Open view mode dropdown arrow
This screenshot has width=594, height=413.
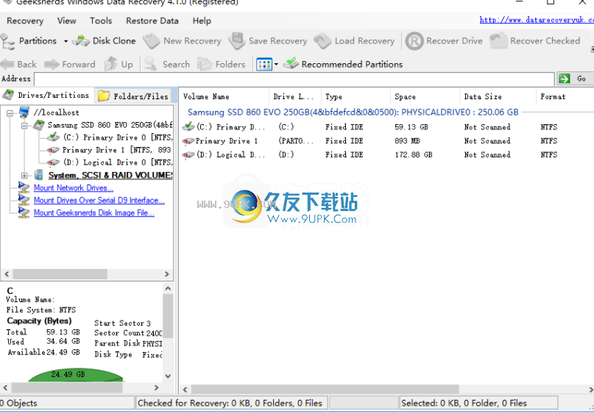(x=276, y=64)
